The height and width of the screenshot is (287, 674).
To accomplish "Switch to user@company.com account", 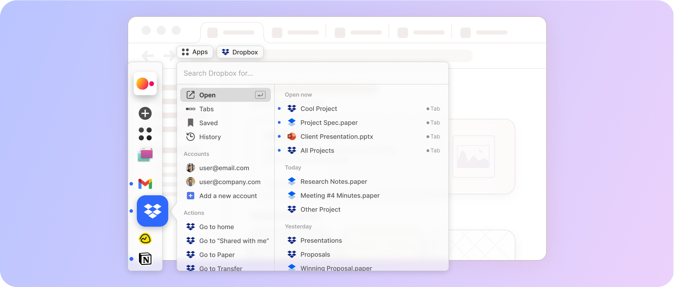I will (225, 182).
